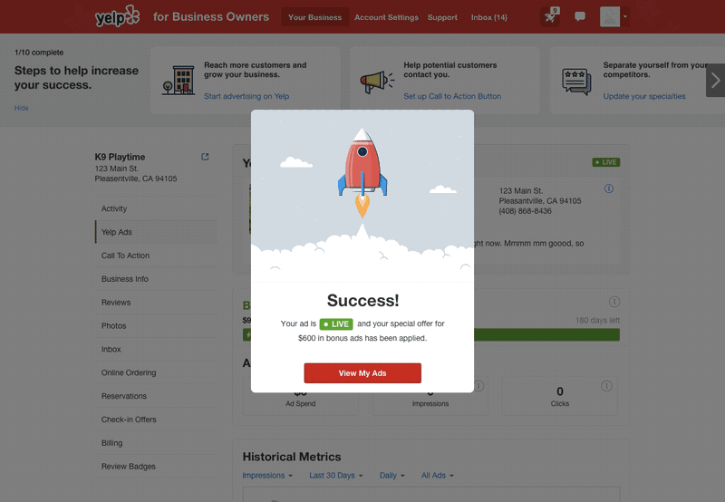This screenshot has width=725, height=502.
Task: Open the Daily interval dropdown
Action: point(392,475)
